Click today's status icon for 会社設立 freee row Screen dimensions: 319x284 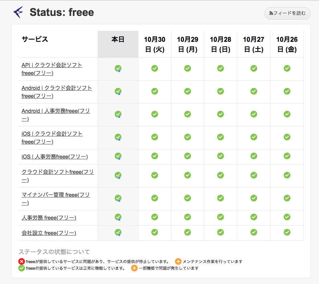[x=118, y=233]
